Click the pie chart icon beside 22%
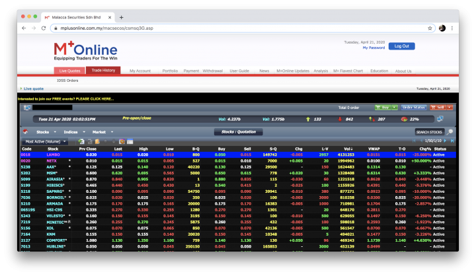 (x=404, y=120)
